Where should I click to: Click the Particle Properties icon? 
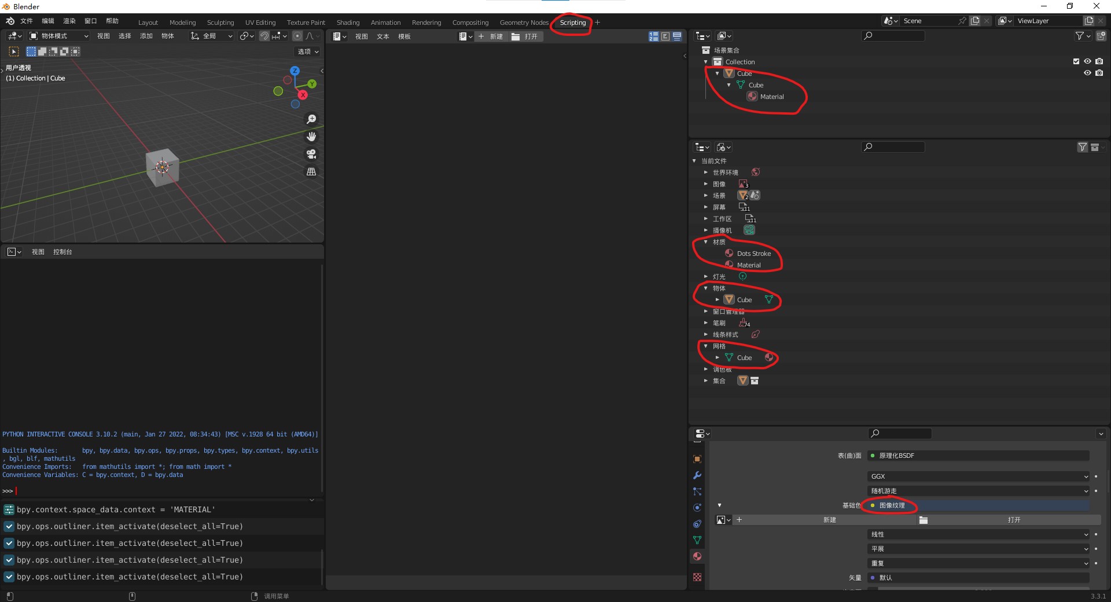697,491
